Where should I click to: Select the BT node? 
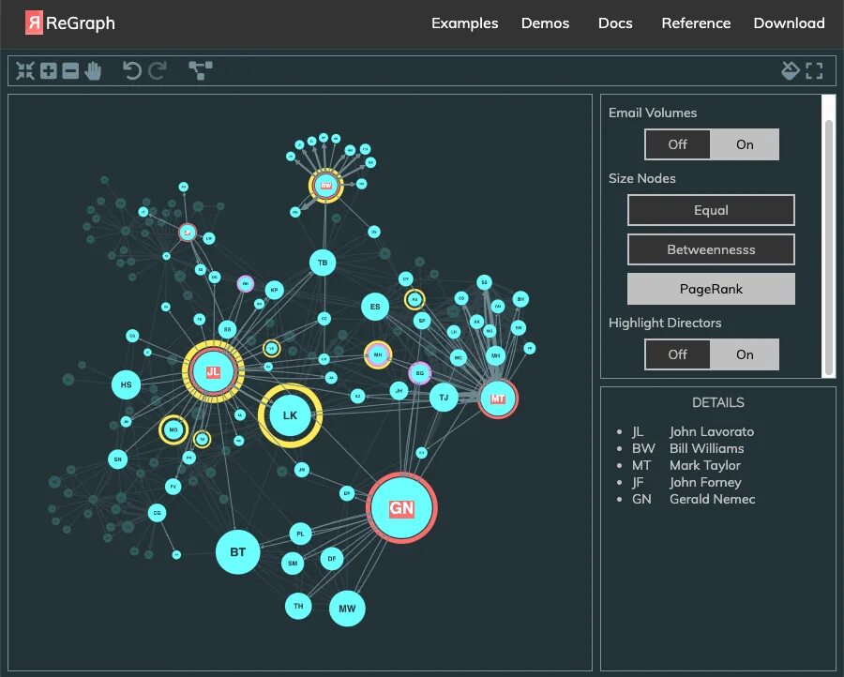[238, 552]
